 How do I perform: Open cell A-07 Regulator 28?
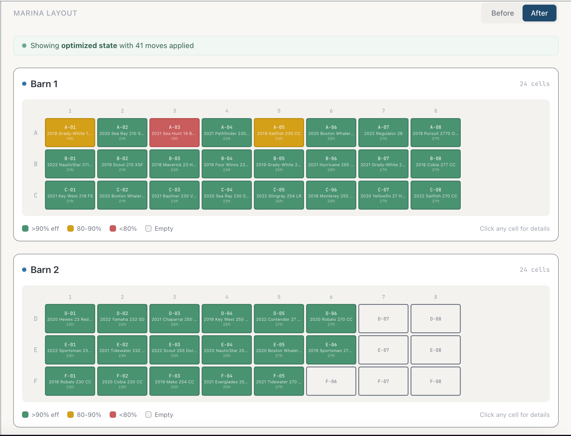pos(383,133)
